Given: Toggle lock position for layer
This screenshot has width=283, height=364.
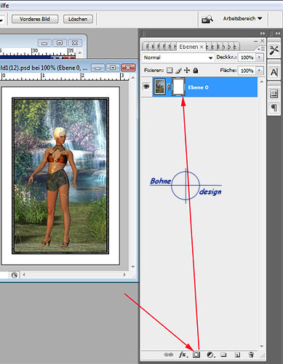Looking at the screenshot, I should tap(187, 71).
